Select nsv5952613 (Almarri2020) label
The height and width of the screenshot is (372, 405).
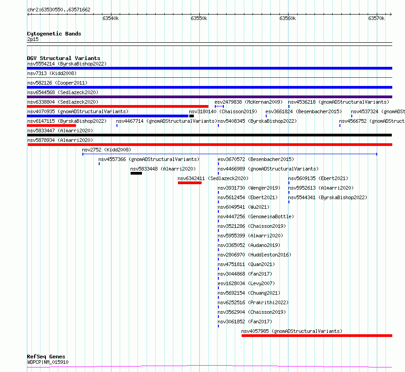pos(321,188)
